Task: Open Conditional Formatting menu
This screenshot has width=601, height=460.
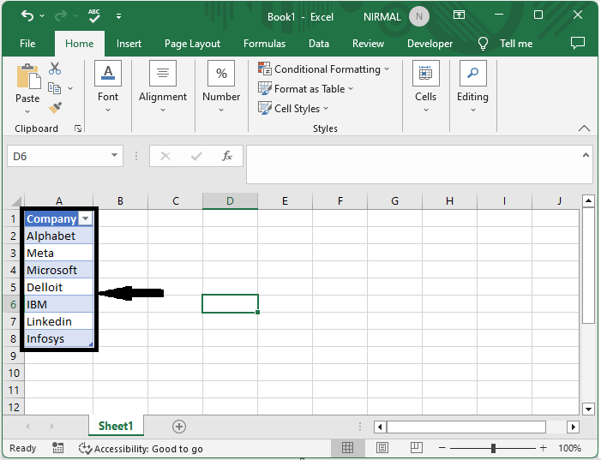Action: coord(324,69)
